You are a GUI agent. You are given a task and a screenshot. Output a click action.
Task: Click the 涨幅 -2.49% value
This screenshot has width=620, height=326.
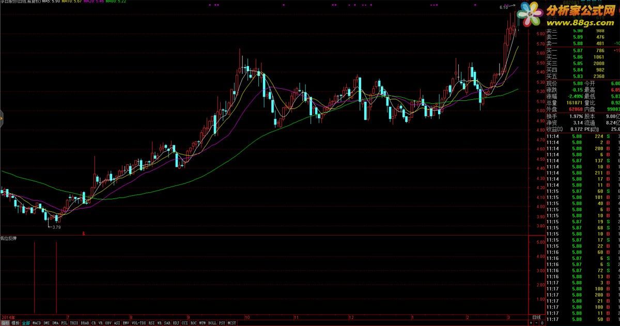tap(575, 96)
